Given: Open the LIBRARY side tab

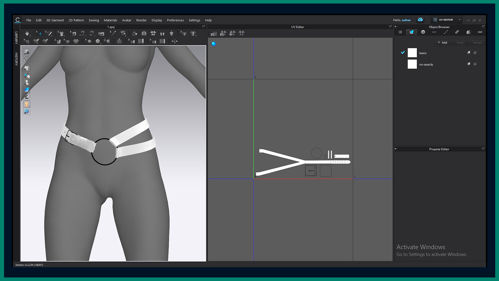Looking at the screenshot, I should [16, 38].
